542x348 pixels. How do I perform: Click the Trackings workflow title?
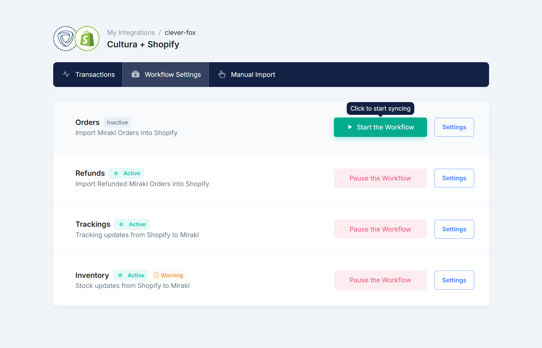[x=93, y=224]
